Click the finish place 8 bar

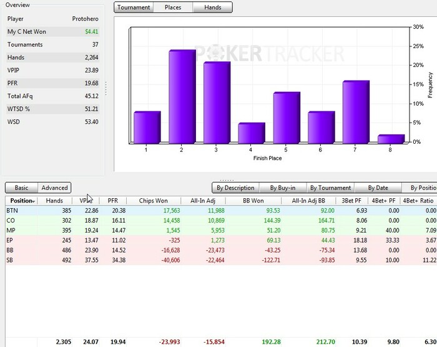pyautogui.click(x=391, y=139)
